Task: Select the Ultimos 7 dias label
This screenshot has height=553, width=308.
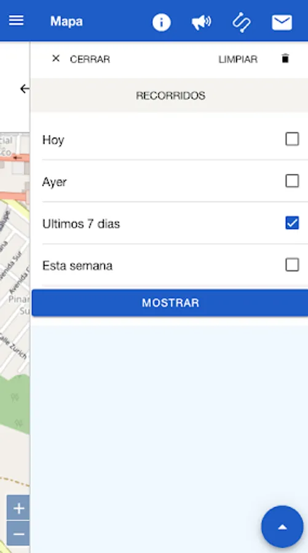Action: point(81,224)
